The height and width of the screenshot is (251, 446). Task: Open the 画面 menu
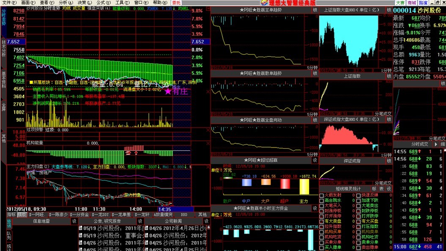28,3
